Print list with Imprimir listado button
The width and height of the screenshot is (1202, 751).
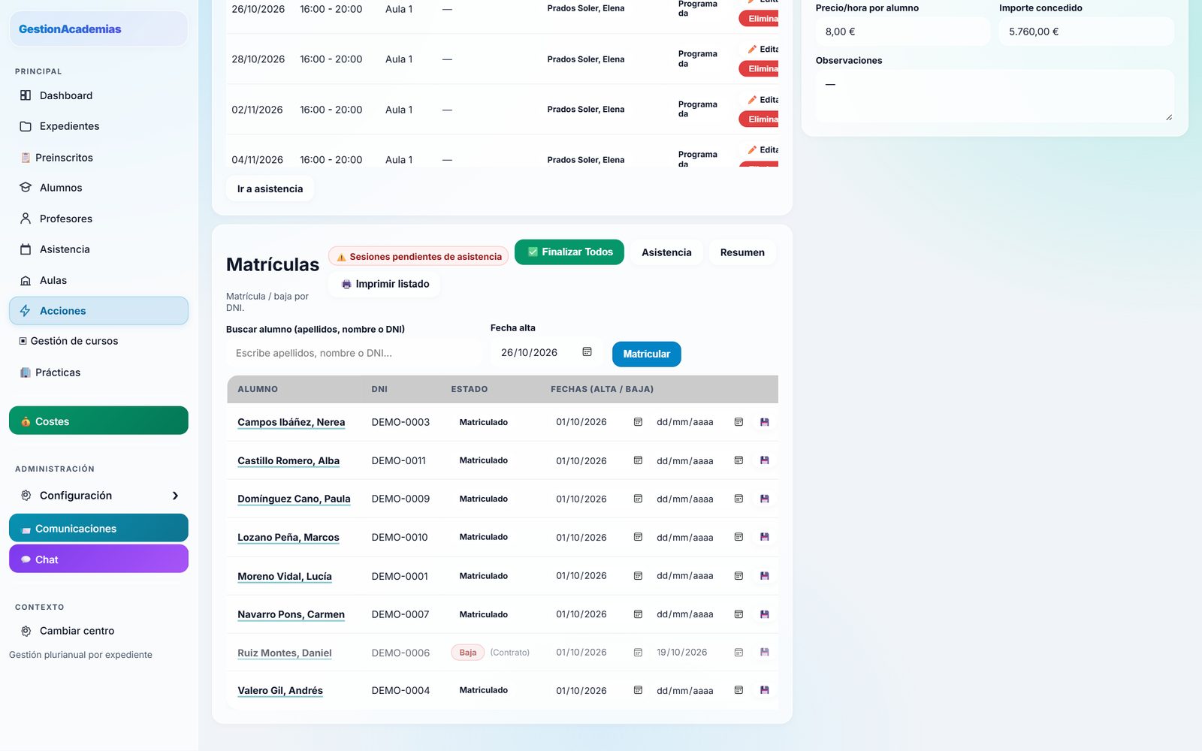tap(385, 284)
